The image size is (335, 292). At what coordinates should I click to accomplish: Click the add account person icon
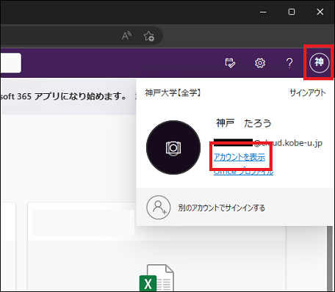[159, 208]
